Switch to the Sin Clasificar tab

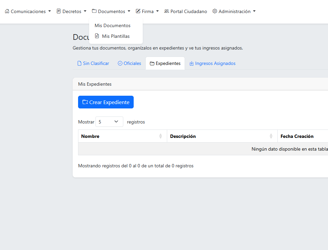93,63
